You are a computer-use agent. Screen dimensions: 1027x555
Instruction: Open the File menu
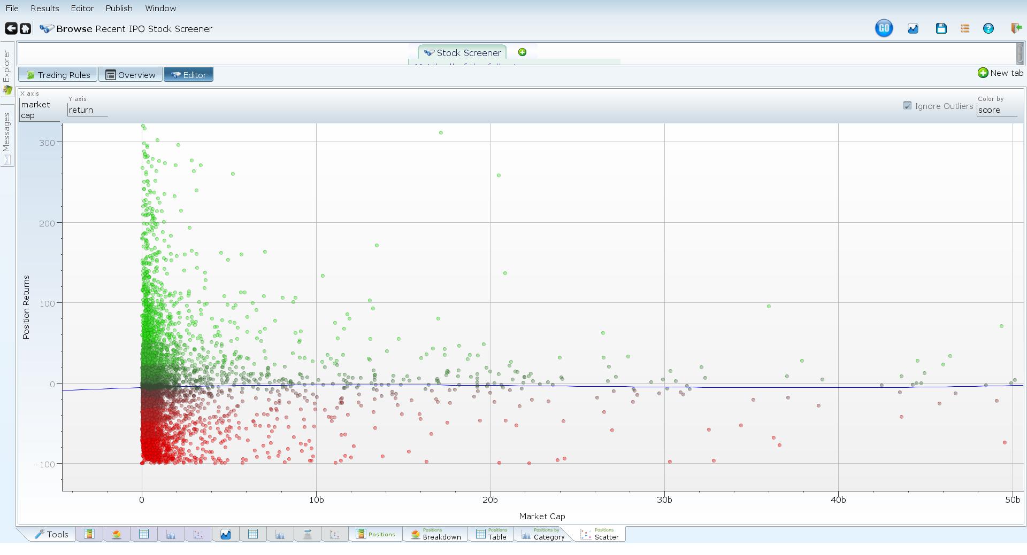point(12,8)
